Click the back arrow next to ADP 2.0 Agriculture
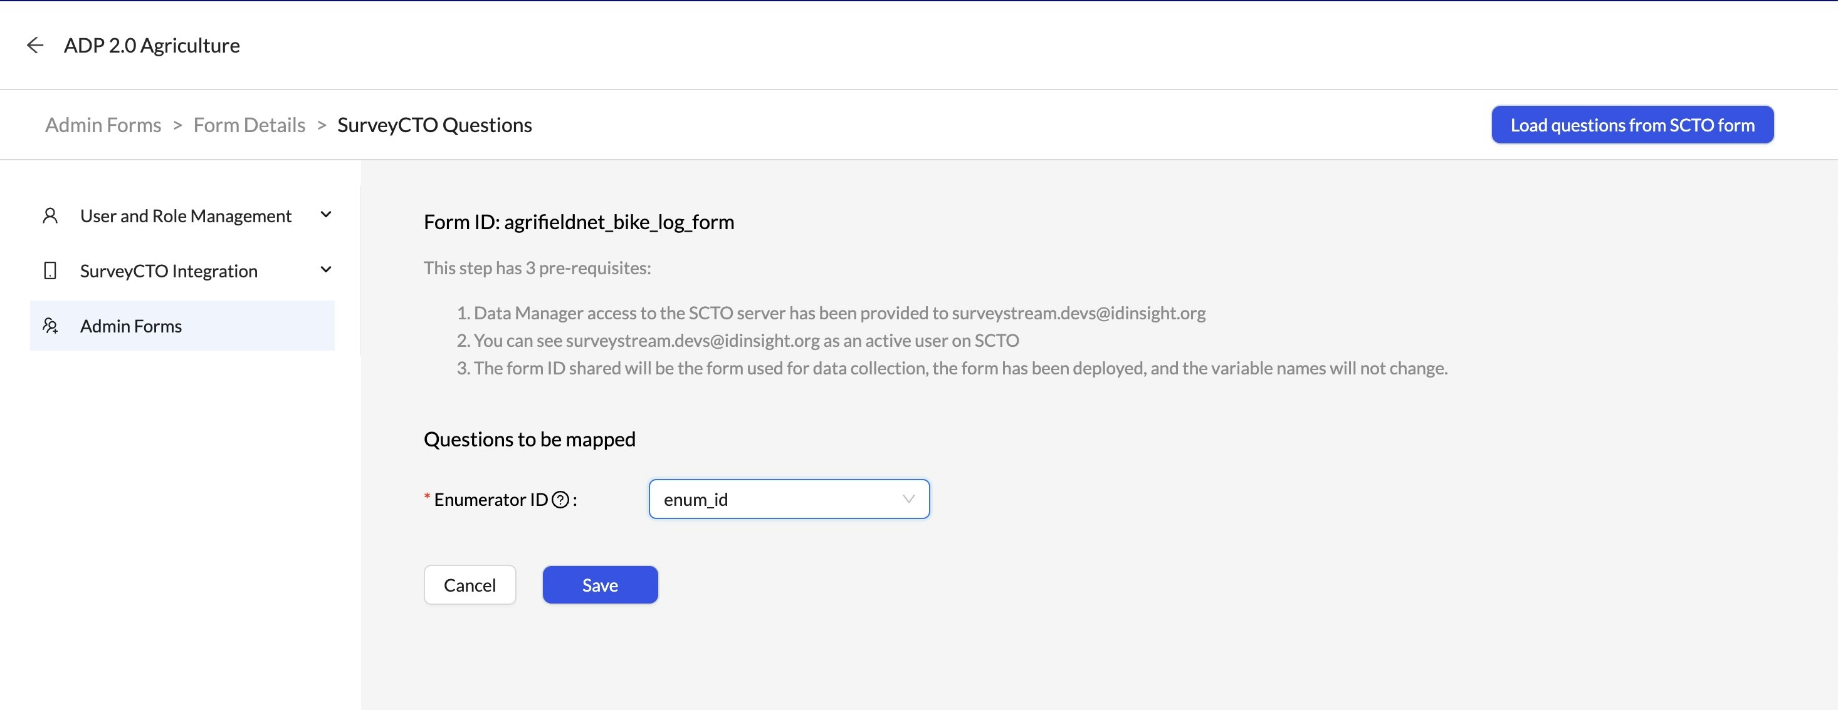1838x710 pixels. 35,45
